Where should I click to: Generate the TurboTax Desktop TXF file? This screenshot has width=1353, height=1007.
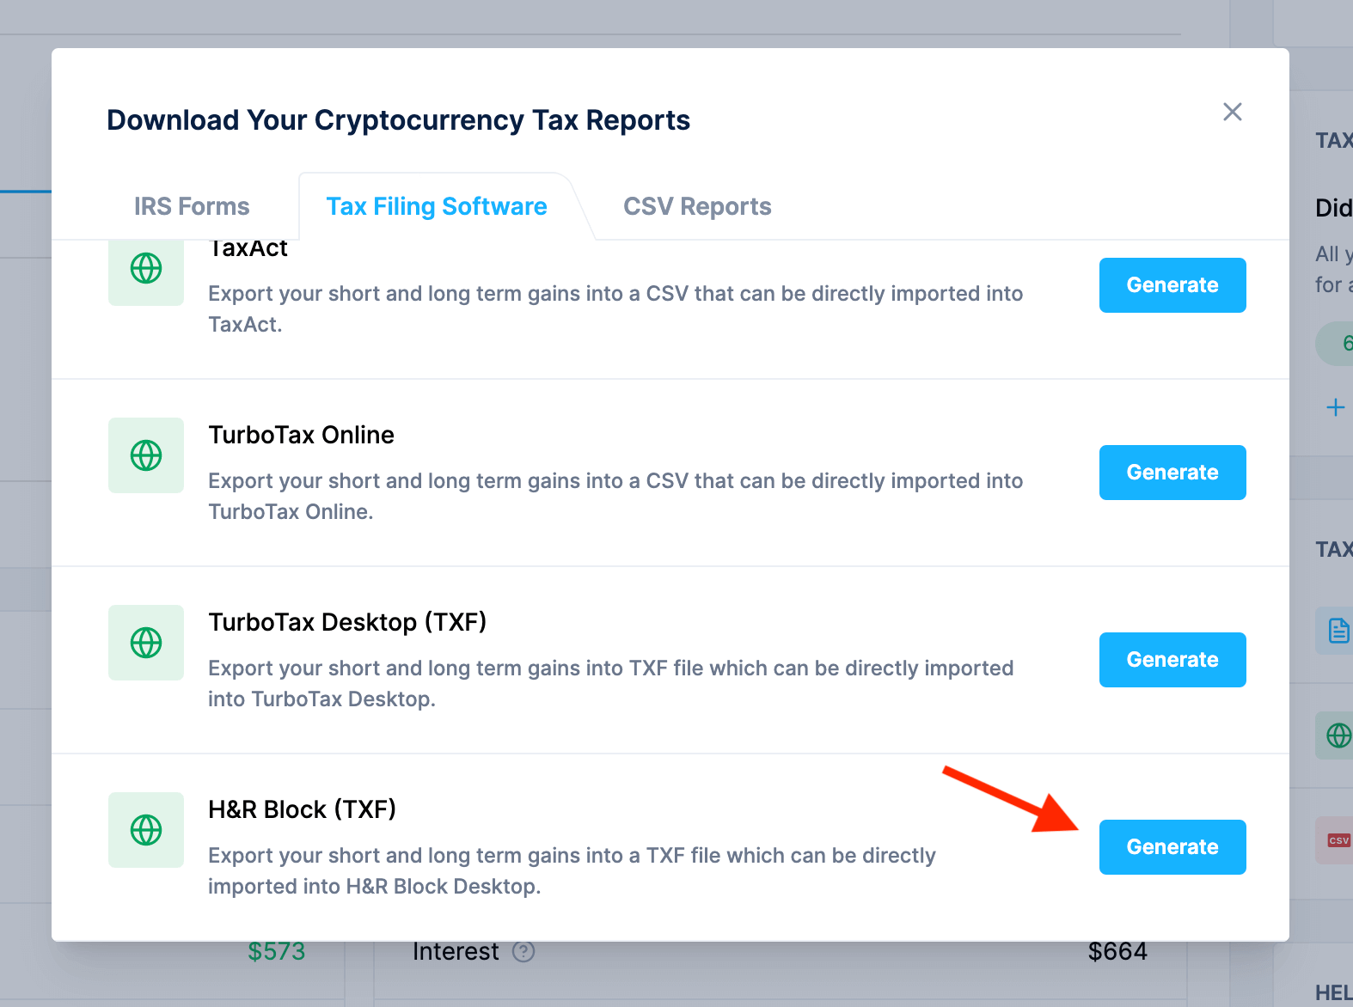(x=1172, y=659)
